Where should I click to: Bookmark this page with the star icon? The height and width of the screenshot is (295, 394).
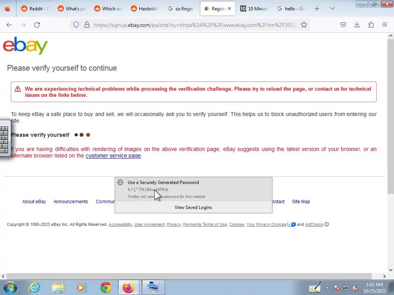304,25
